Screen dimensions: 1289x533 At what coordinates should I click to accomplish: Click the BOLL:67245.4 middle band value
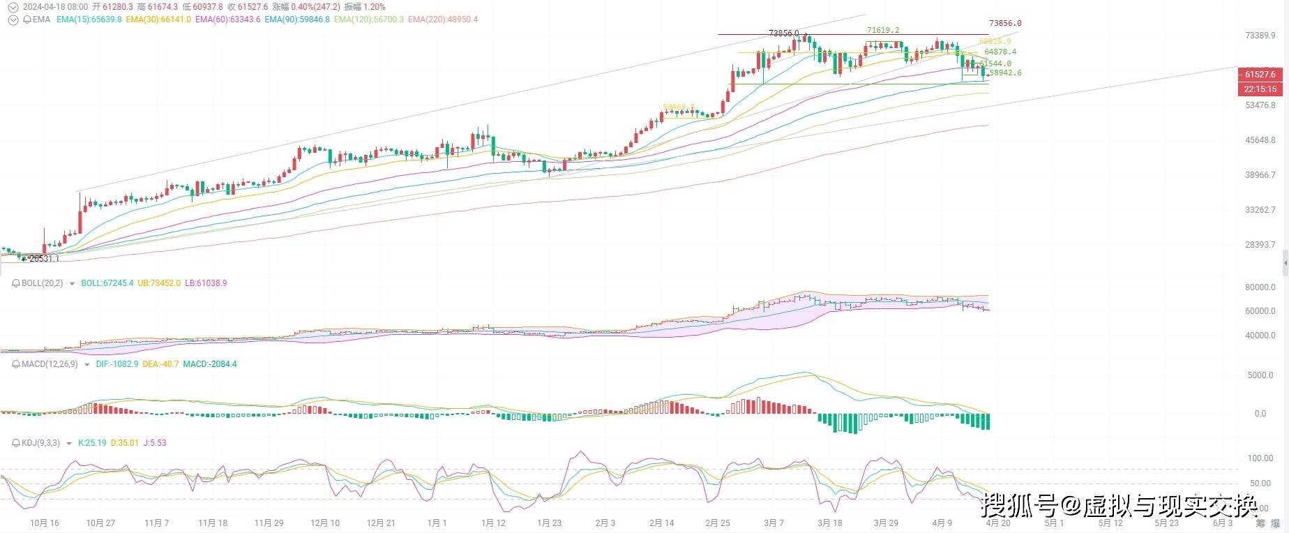(107, 283)
